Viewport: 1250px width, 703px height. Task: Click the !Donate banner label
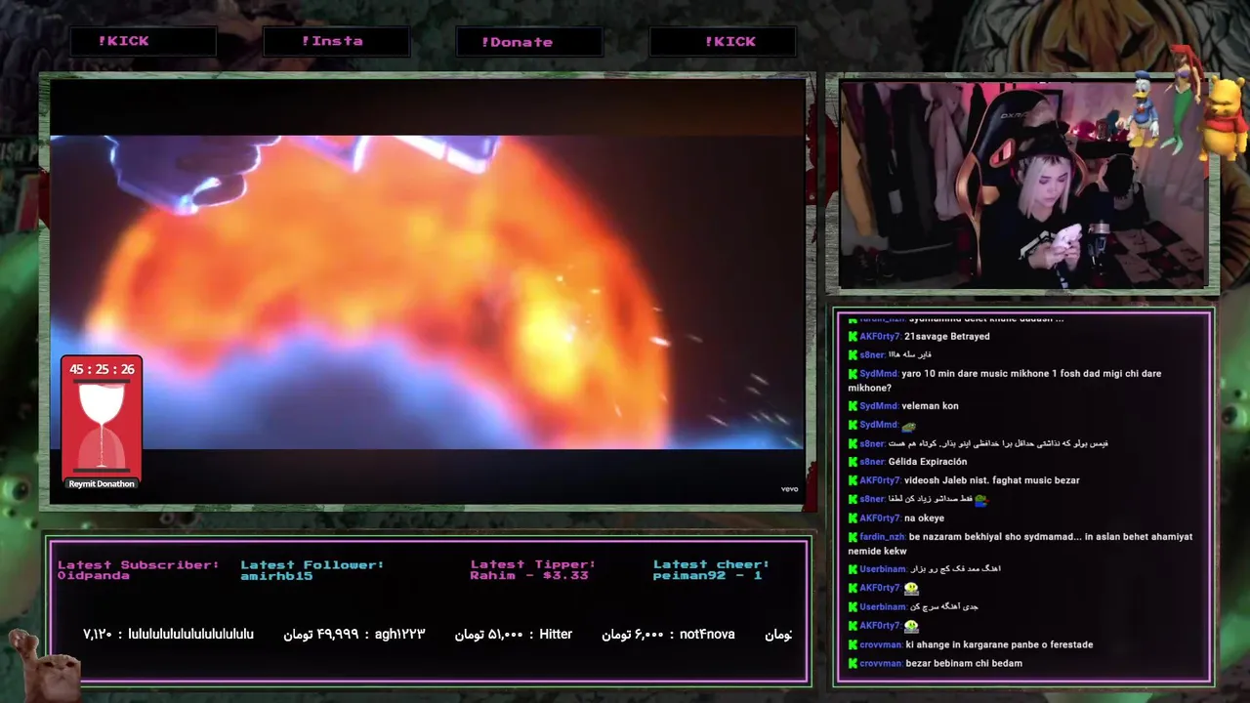tap(517, 42)
